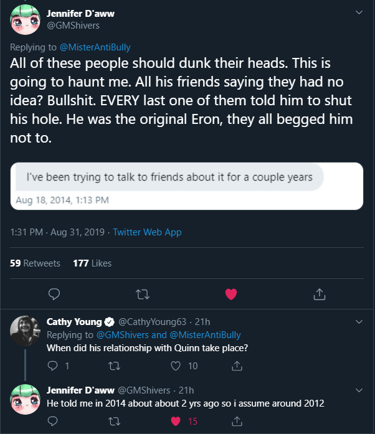Unlike Jennifer's reply with 15 likes
Viewport: 375px width, 434px height.
point(176,422)
